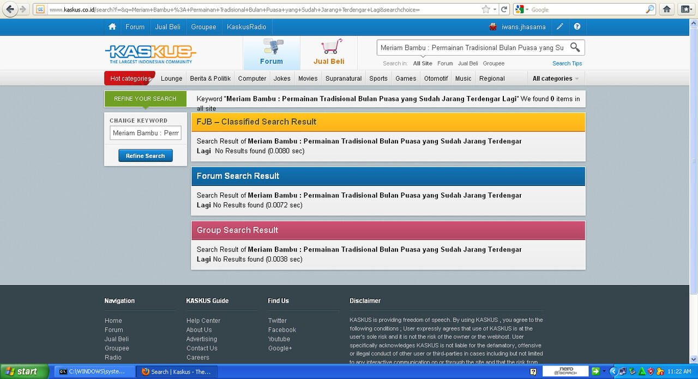Click the Kaskus logo
Screen dimensions: 698x379
(x=150, y=53)
